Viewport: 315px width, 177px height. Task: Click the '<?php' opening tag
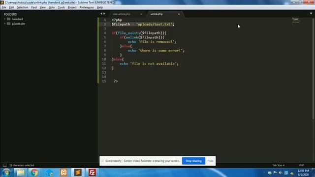[x=117, y=20]
